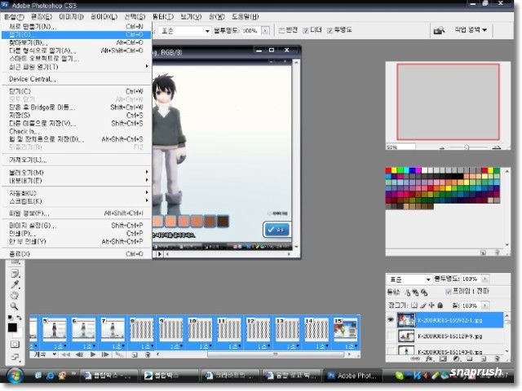Show layer K-20090815-161143-0.jpg visibility box

(x=391, y=351)
